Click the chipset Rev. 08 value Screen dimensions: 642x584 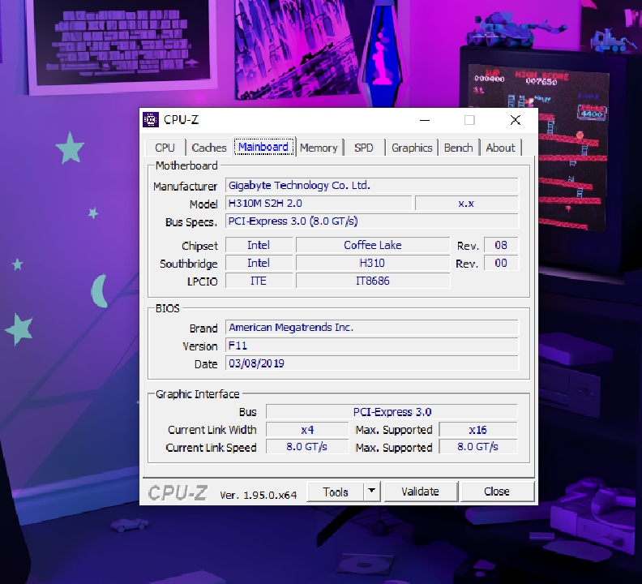(501, 245)
